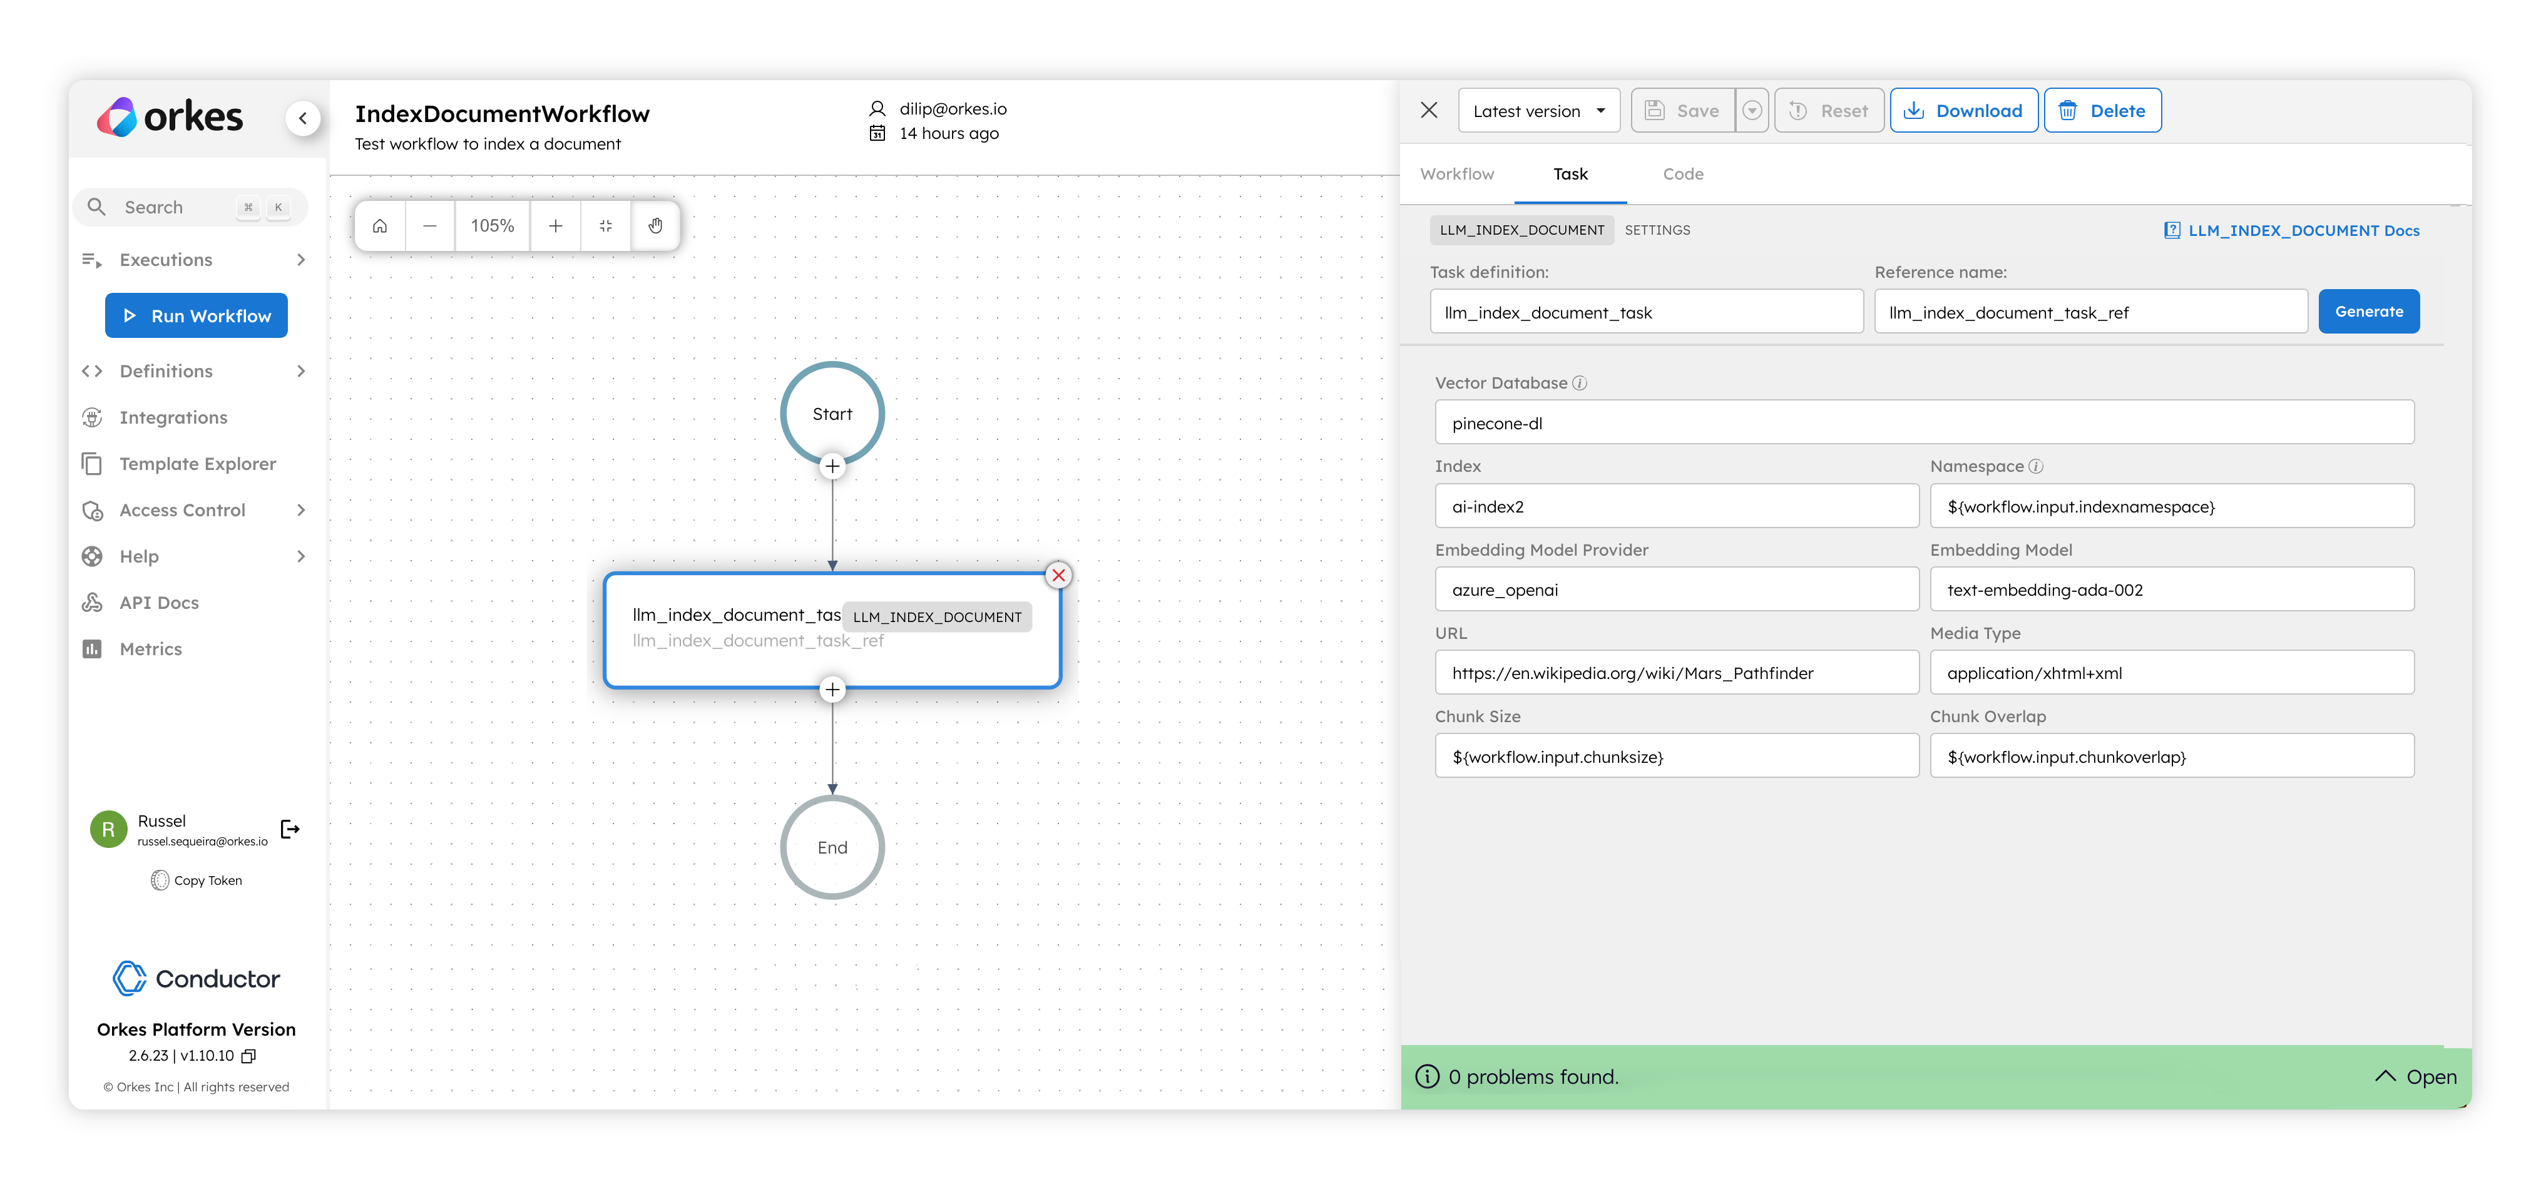
Task: Click the logout icon beside Russel
Action: click(290, 829)
